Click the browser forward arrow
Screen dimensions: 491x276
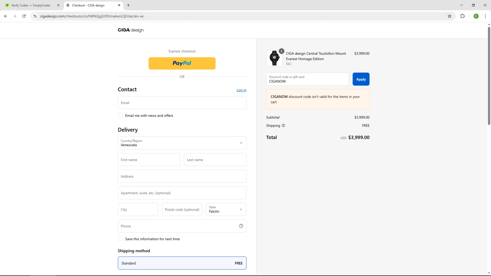(15, 16)
